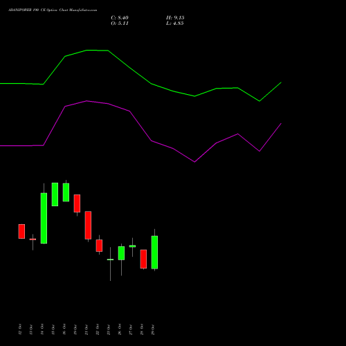Click the 29 Oct date label
346x346 pixels.
coord(153,329)
